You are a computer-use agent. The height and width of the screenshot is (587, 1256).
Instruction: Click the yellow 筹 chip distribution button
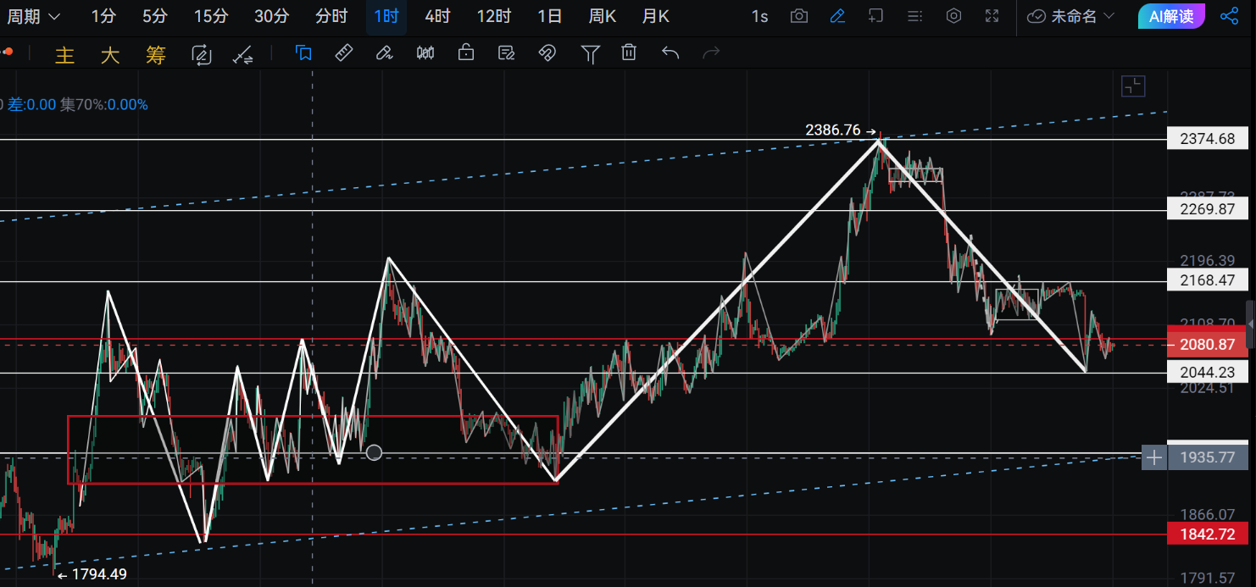155,55
